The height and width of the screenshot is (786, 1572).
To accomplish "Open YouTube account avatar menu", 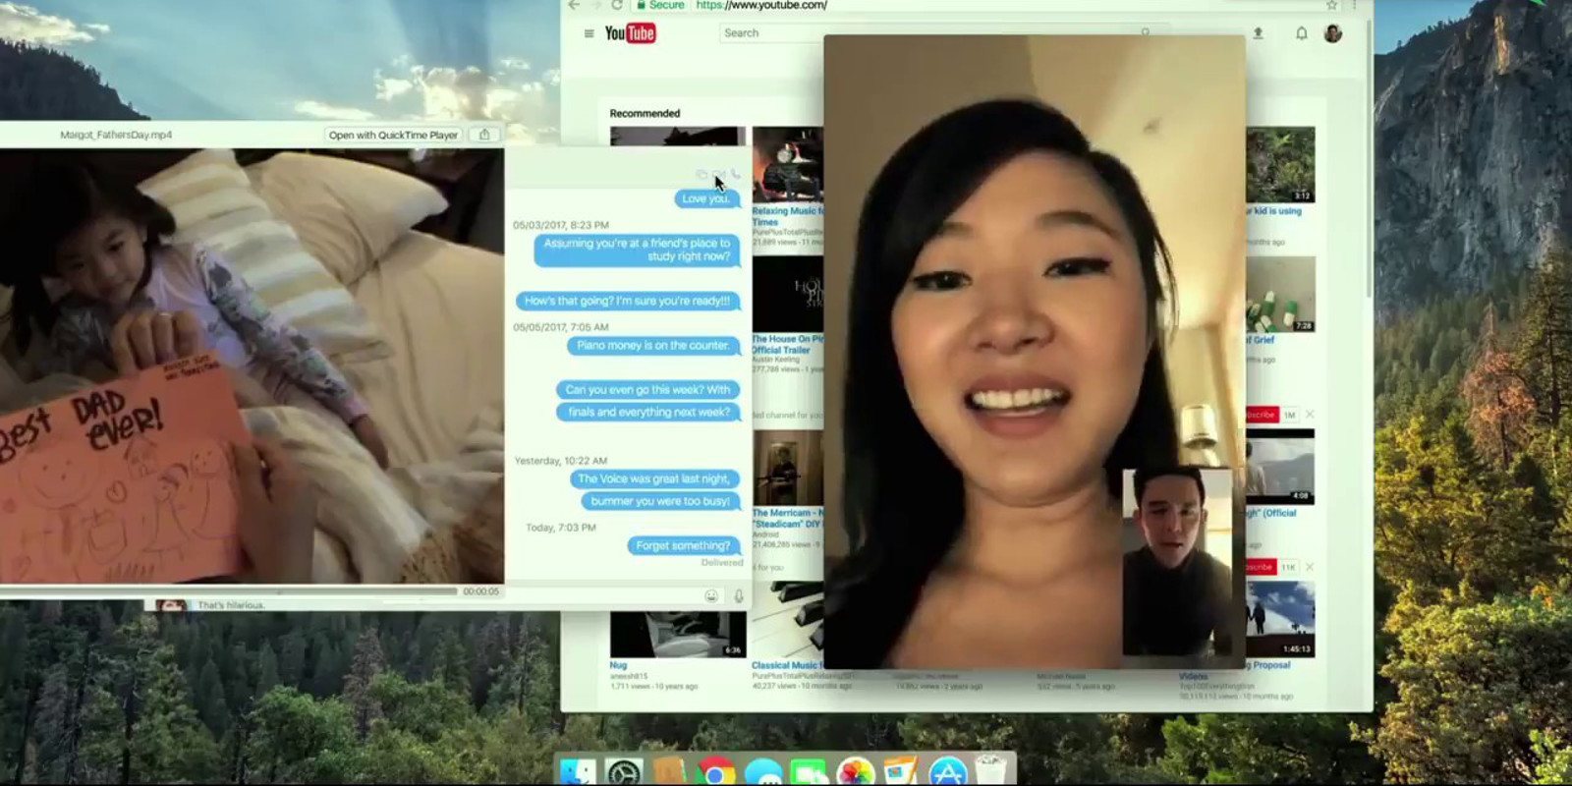I will (1333, 33).
